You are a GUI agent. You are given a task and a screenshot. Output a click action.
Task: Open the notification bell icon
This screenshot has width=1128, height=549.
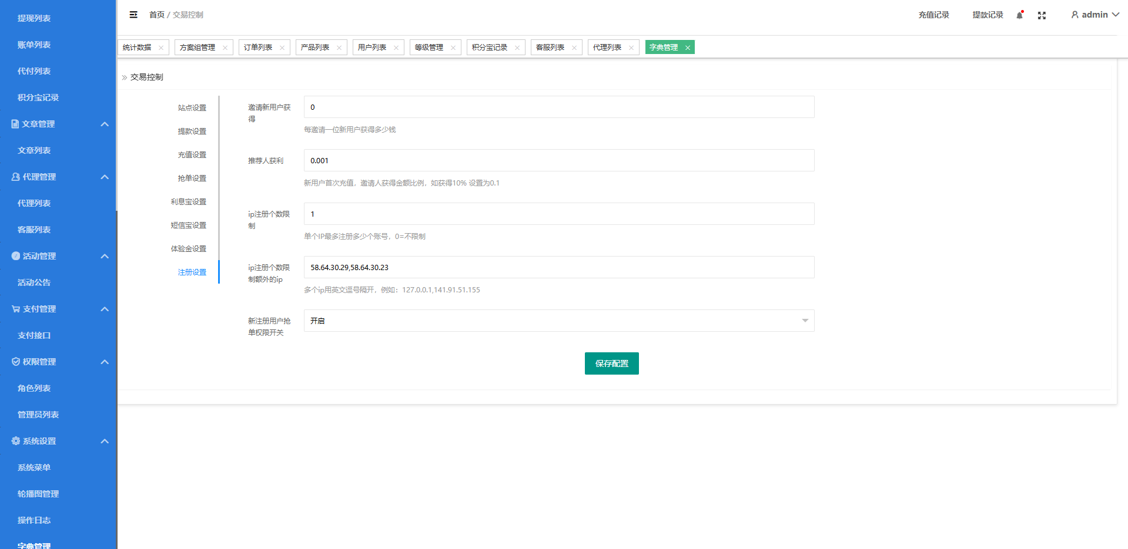pyautogui.click(x=1019, y=15)
